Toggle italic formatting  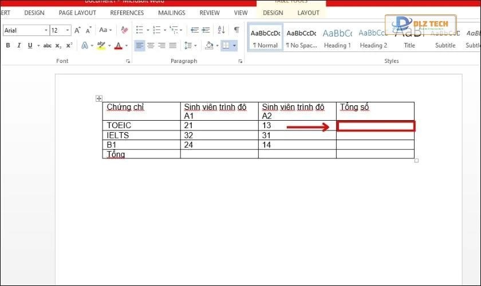click(19, 46)
